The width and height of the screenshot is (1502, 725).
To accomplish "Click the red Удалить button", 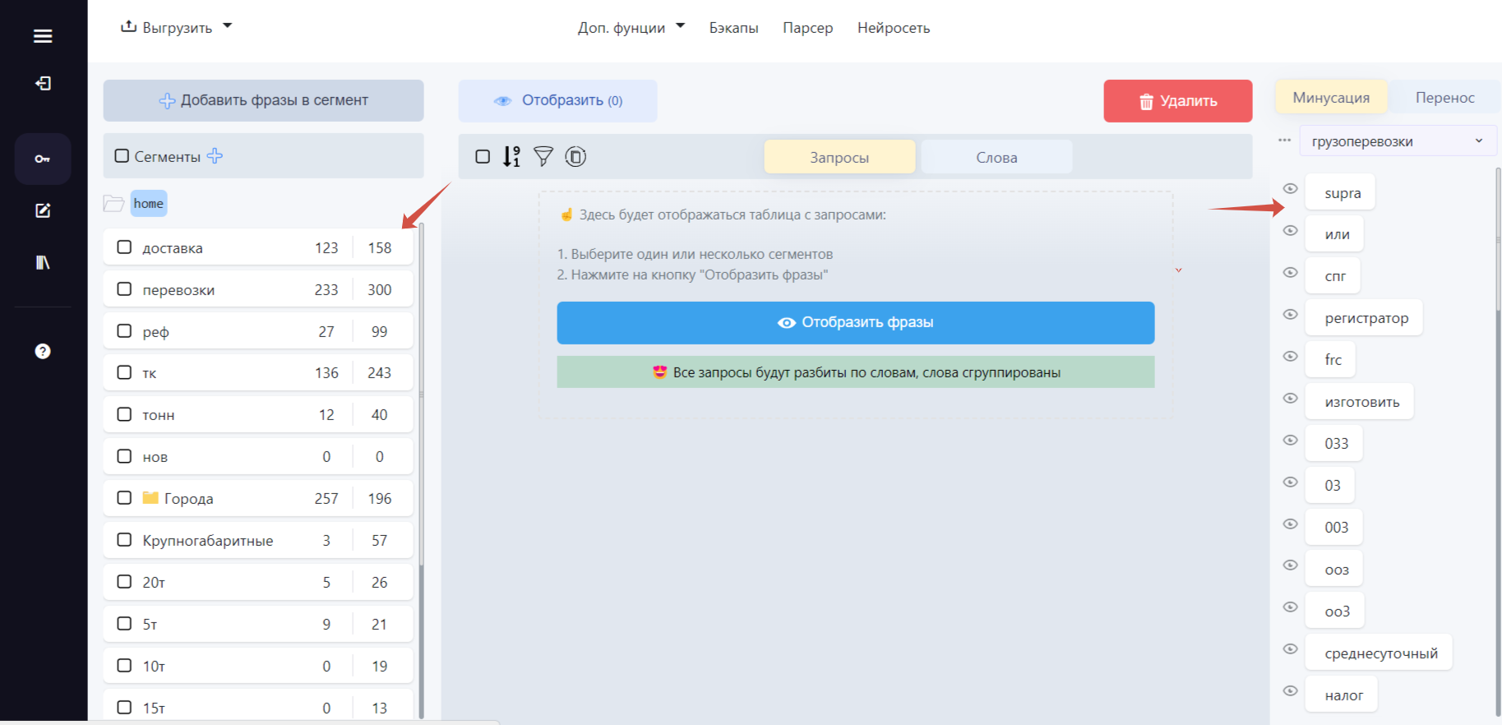I will pos(1178,101).
